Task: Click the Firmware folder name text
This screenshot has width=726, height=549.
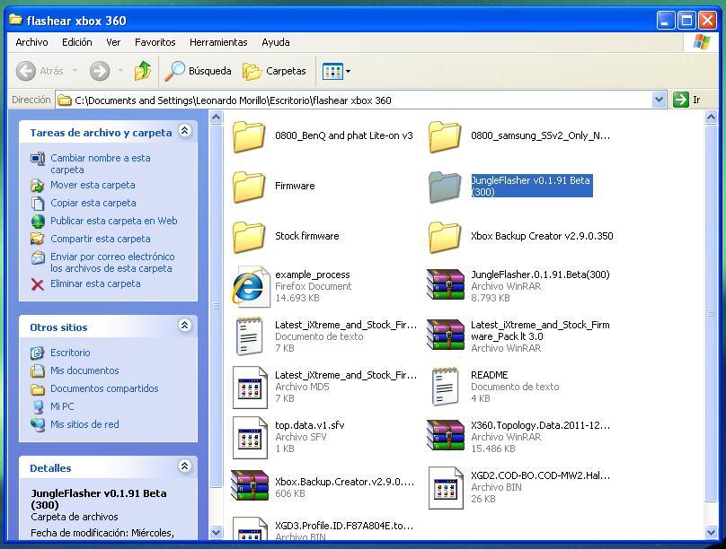Action: click(295, 186)
